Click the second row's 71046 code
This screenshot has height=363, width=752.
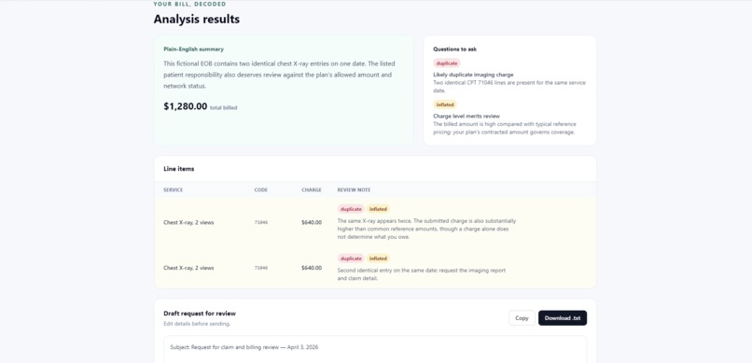pyautogui.click(x=261, y=268)
